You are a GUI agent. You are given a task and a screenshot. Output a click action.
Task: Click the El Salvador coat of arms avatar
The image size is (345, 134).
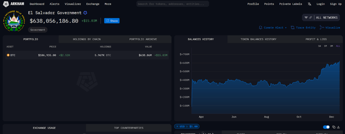coord(14,21)
